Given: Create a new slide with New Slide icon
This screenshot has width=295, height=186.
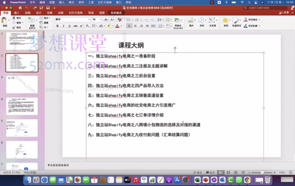Looking at the screenshot, I should [31, 20].
